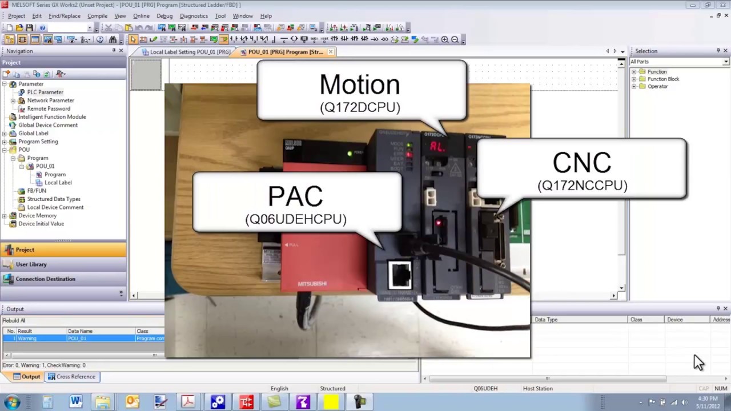
Task: Select Local Label under POU_01
Action: 58,183
